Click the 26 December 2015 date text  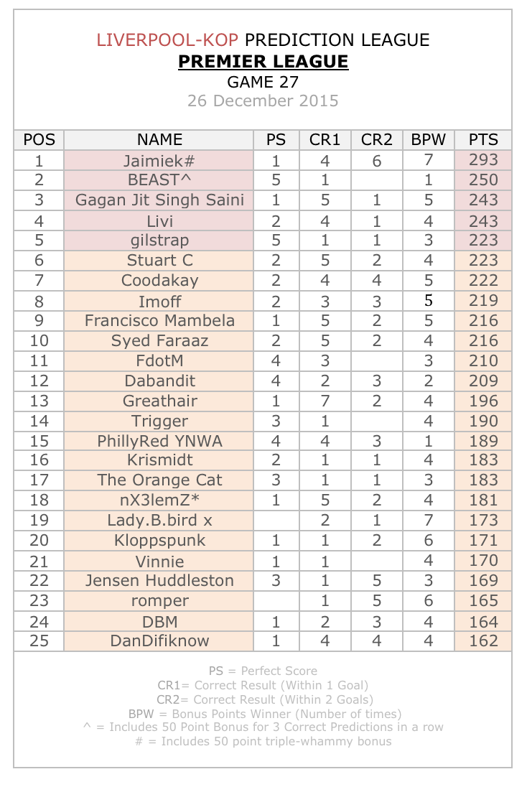(263, 101)
